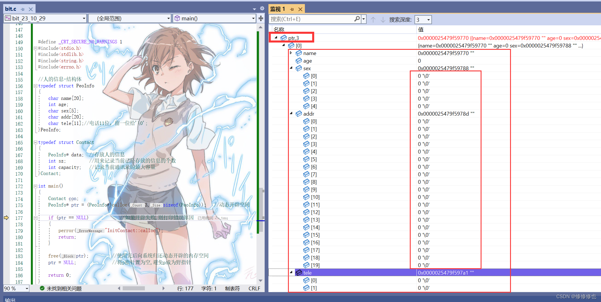Collapse the addr member in the watch

coord(291,113)
